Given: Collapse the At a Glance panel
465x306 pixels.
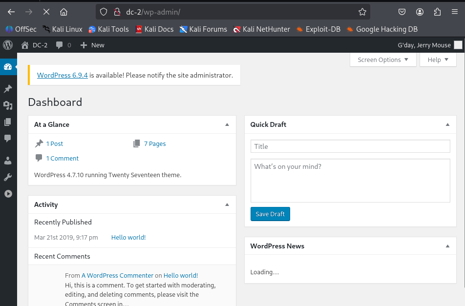Looking at the screenshot, I should (227, 124).
